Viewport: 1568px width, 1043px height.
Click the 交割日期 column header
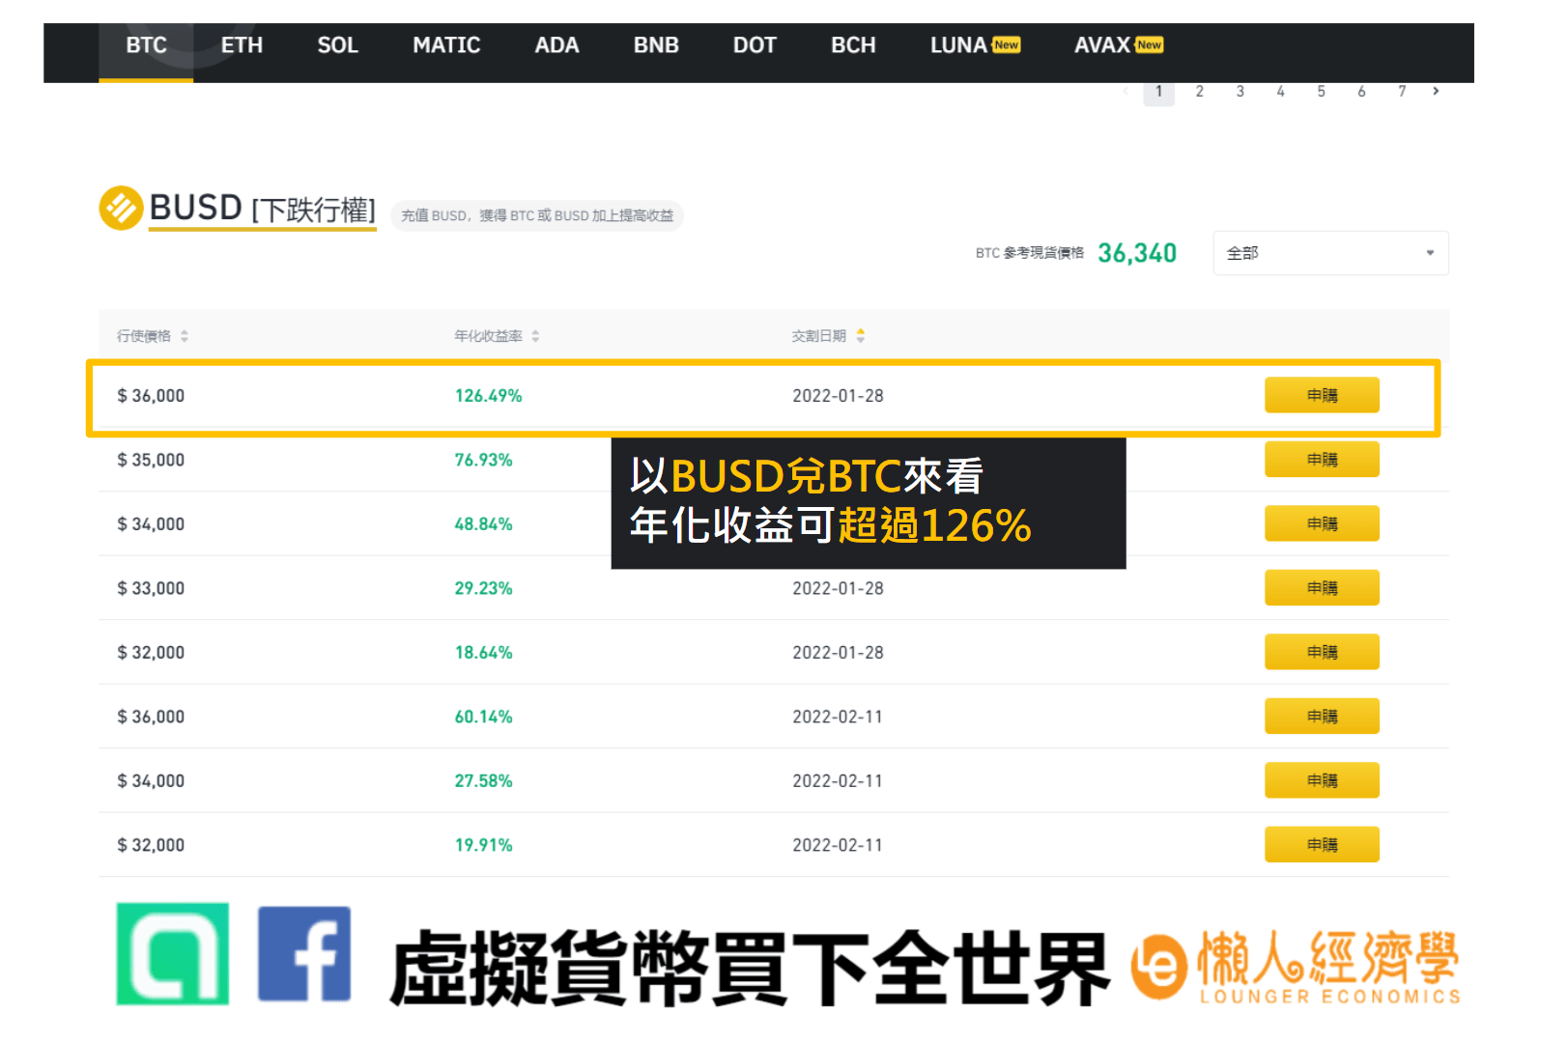coord(819,336)
